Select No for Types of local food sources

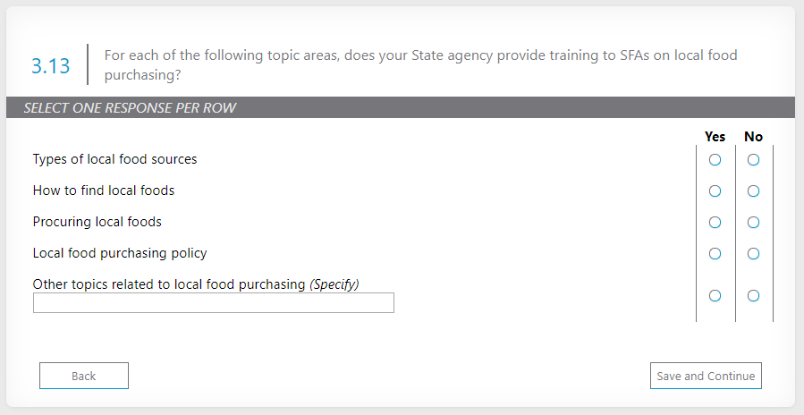(754, 160)
